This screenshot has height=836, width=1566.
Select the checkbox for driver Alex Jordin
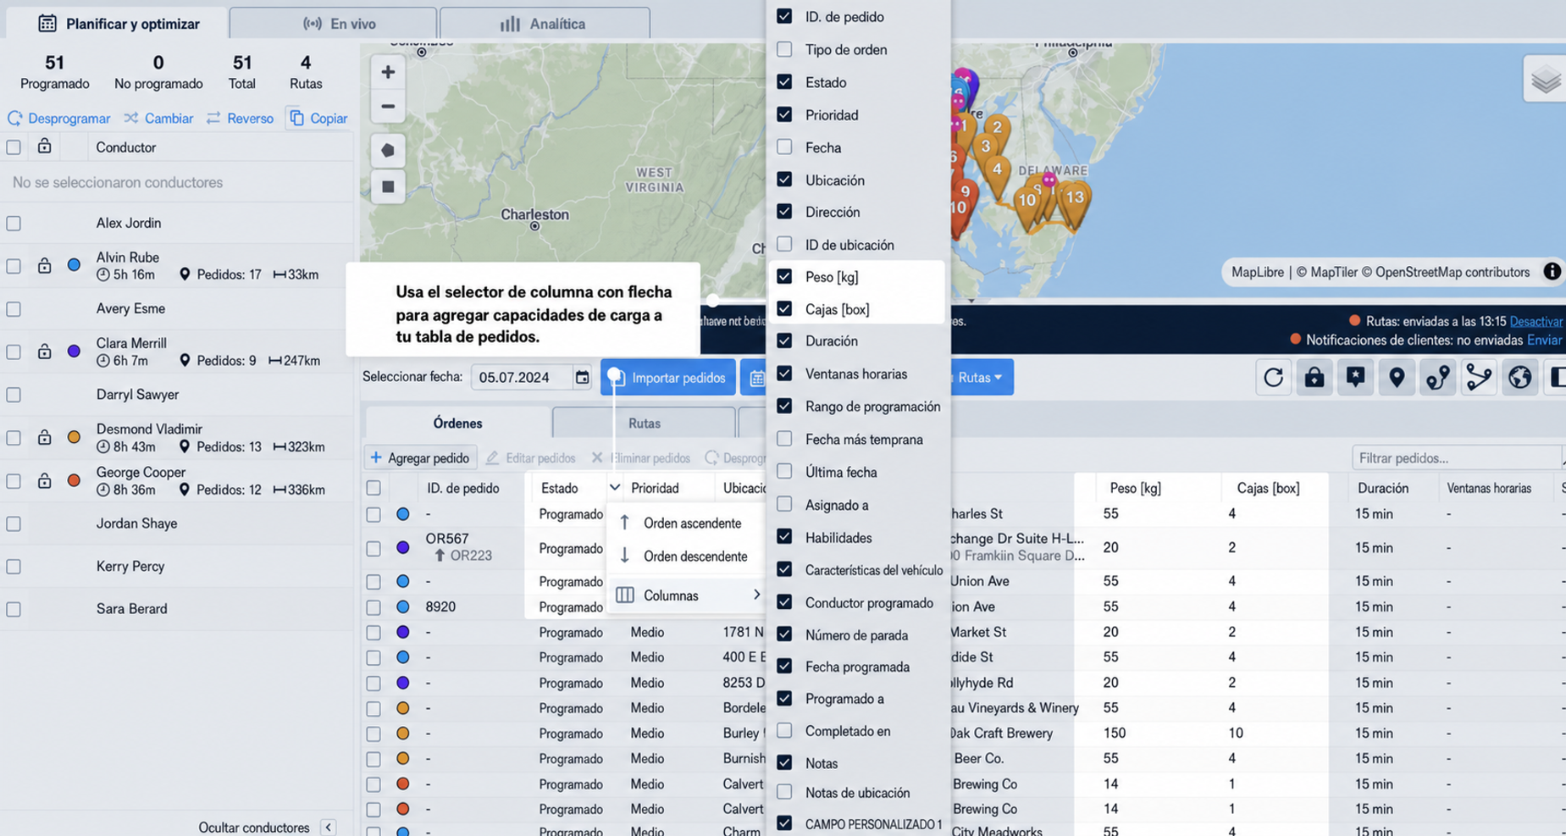14,224
